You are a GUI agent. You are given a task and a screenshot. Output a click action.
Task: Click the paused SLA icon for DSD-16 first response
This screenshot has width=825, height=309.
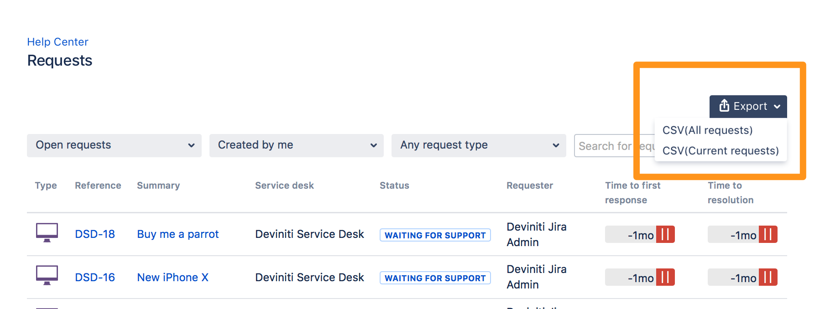[666, 277]
